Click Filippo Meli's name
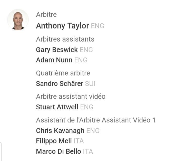Screen dimensions: 184x161 pos(54,141)
